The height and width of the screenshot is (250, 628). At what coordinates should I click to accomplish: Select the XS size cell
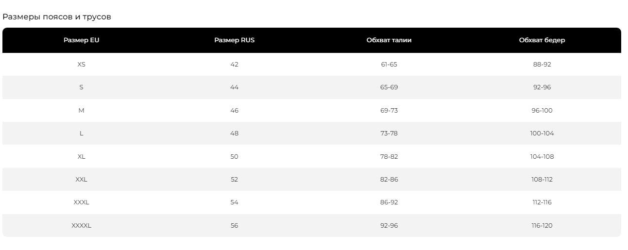81,64
